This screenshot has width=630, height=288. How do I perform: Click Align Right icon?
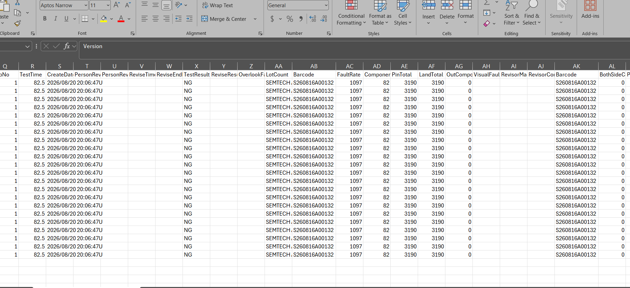[166, 19]
